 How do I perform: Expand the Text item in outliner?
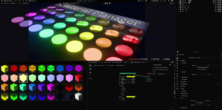click(x=179, y=11)
